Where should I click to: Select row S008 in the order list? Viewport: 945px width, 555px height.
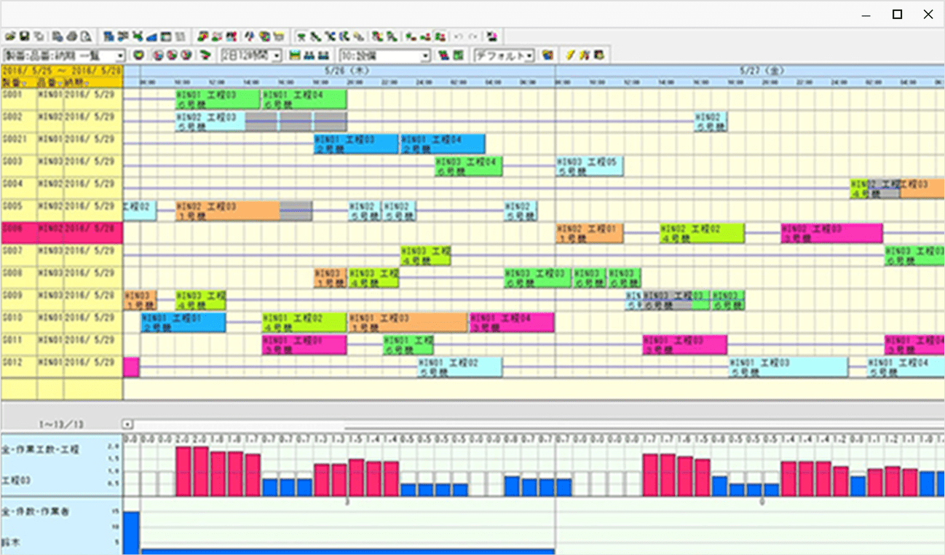pyautogui.click(x=62, y=277)
